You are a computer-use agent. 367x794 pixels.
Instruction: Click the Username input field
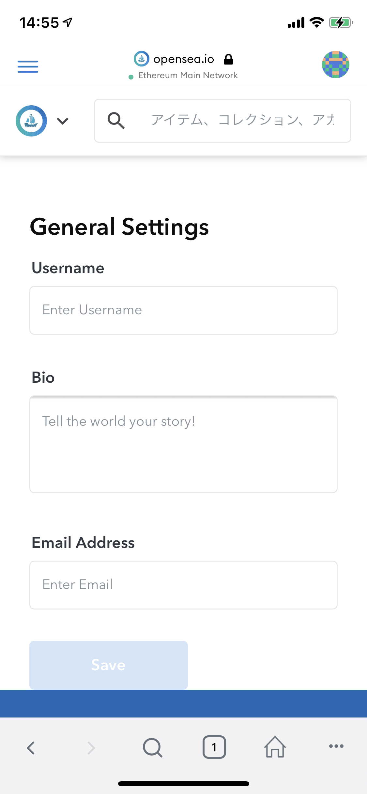[183, 310]
